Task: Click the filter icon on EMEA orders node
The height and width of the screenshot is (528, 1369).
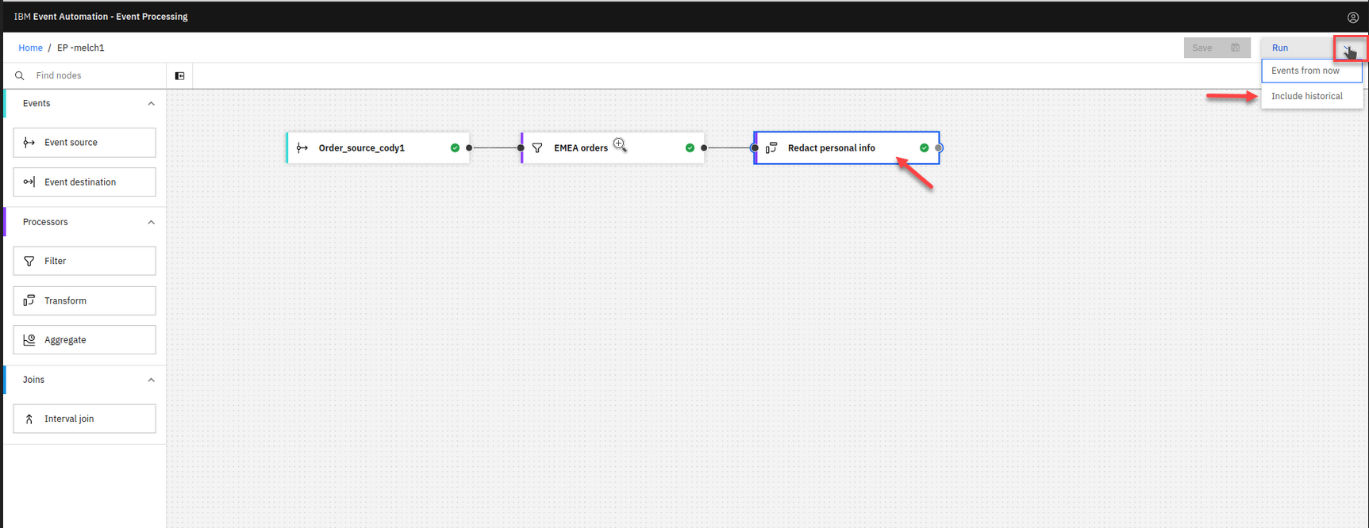Action: pos(537,148)
